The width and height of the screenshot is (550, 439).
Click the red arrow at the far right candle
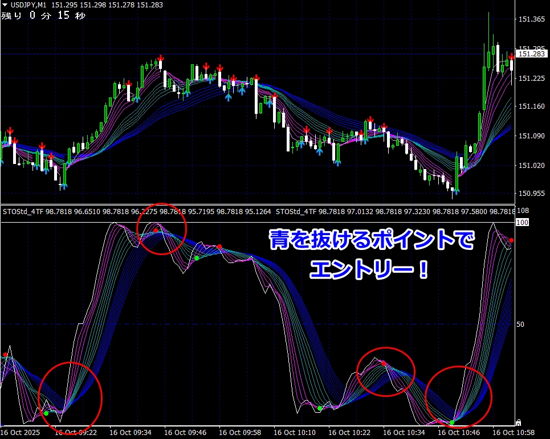tap(512, 55)
